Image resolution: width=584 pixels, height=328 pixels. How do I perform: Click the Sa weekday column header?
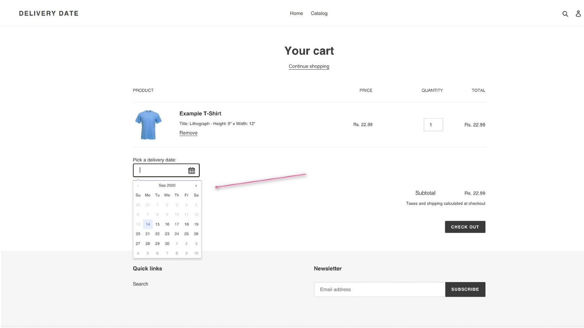tap(196, 195)
